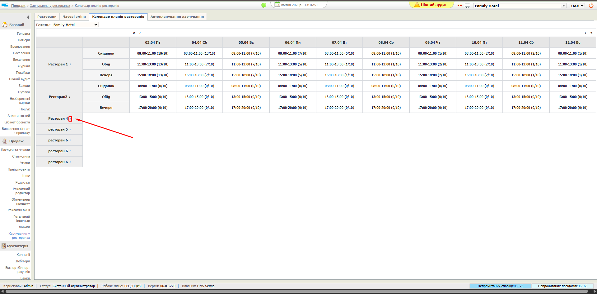Expand the Family Hotel combo box in header
This screenshot has width=597, height=294.
563,6
